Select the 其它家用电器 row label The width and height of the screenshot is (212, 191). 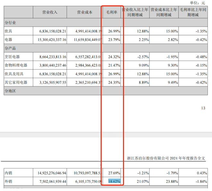pyautogui.click(x=16, y=82)
